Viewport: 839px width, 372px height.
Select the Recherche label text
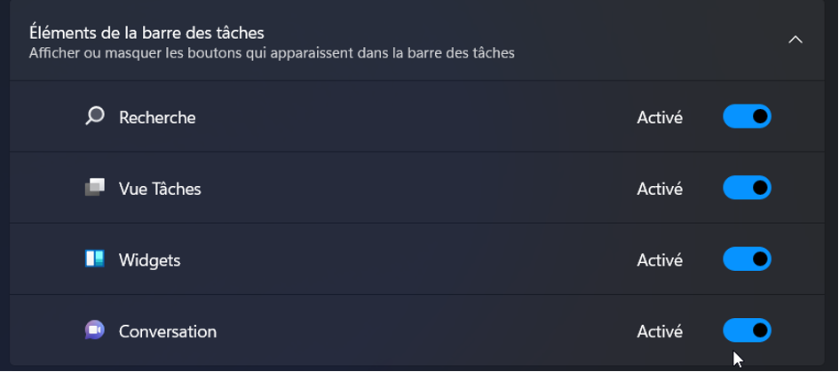pyautogui.click(x=157, y=117)
